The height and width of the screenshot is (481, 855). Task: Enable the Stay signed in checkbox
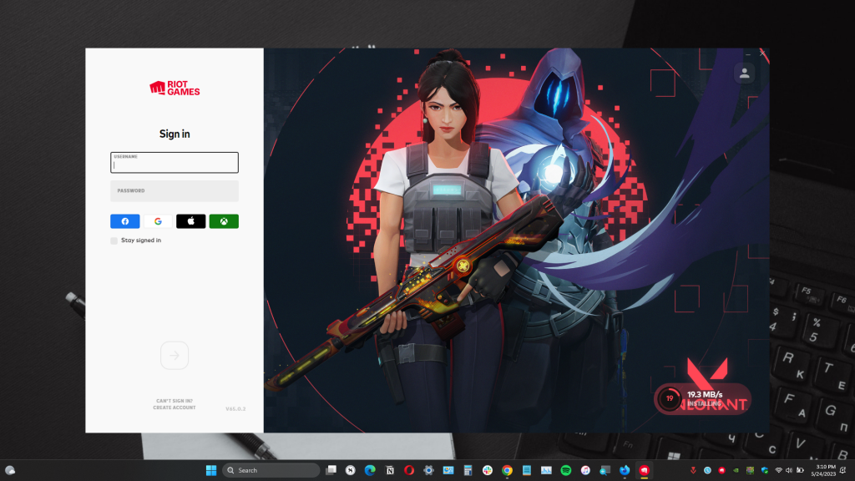114,240
